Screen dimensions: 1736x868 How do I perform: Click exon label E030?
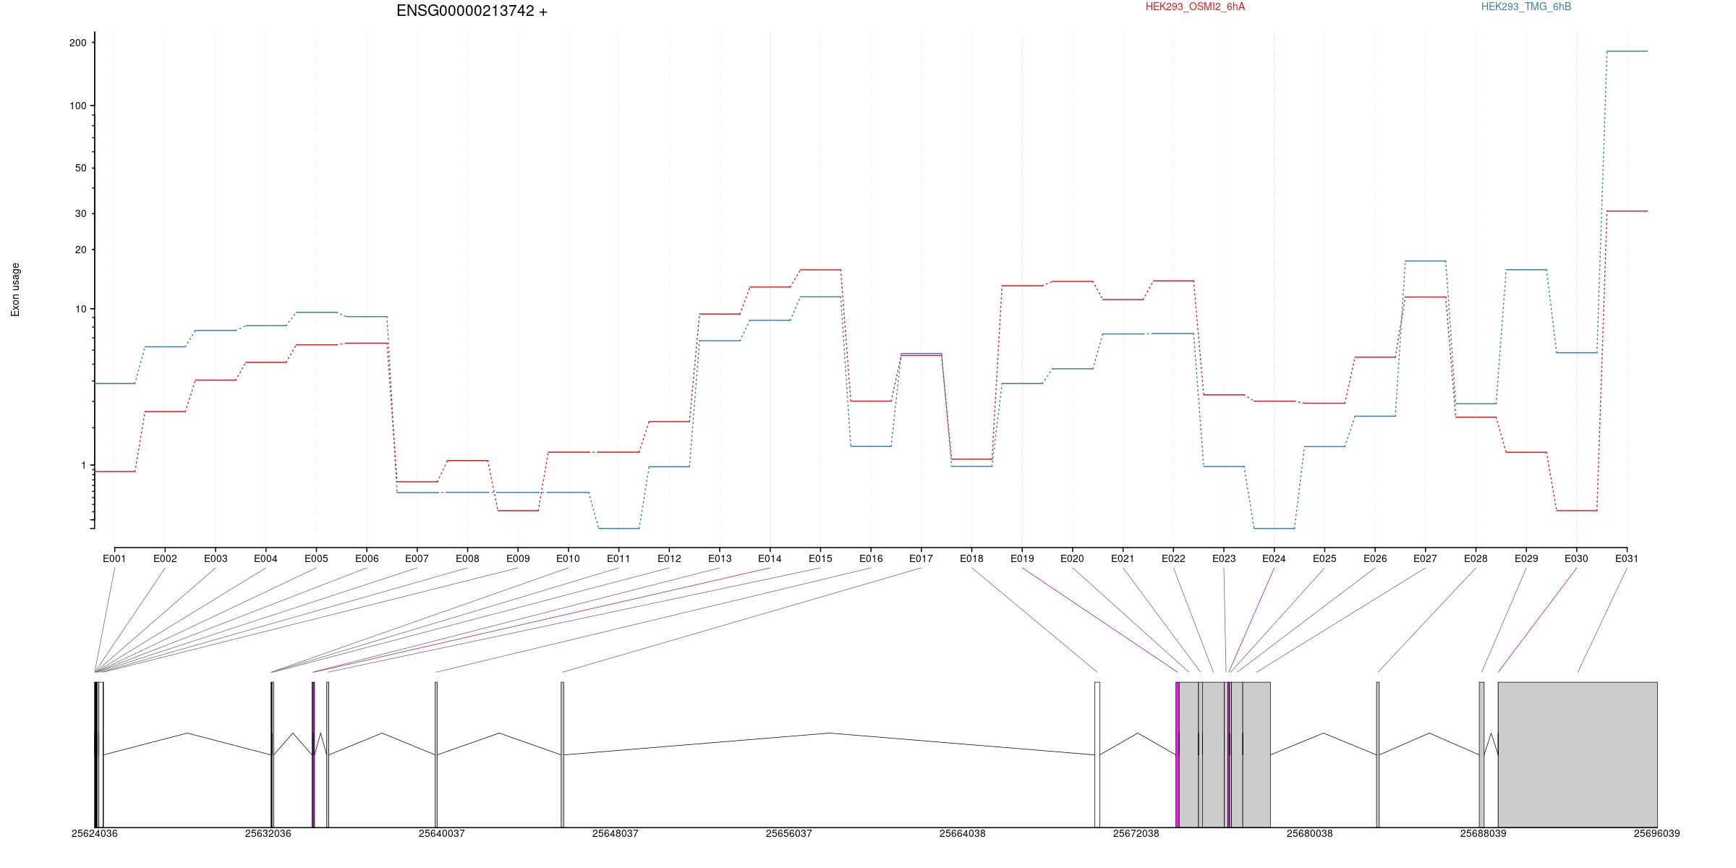(x=1576, y=558)
